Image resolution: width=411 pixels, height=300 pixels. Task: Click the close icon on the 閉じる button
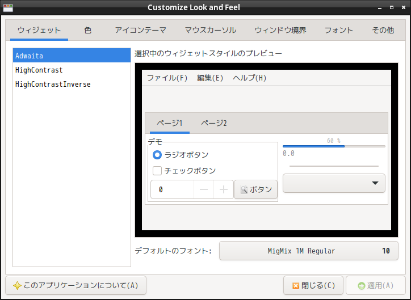pyautogui.click(x=296, y=285)
